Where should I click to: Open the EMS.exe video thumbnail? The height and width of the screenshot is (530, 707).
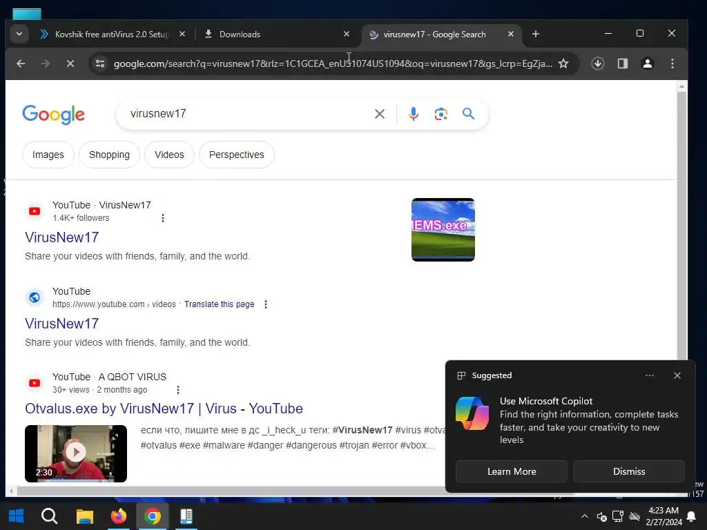[443, 230]
